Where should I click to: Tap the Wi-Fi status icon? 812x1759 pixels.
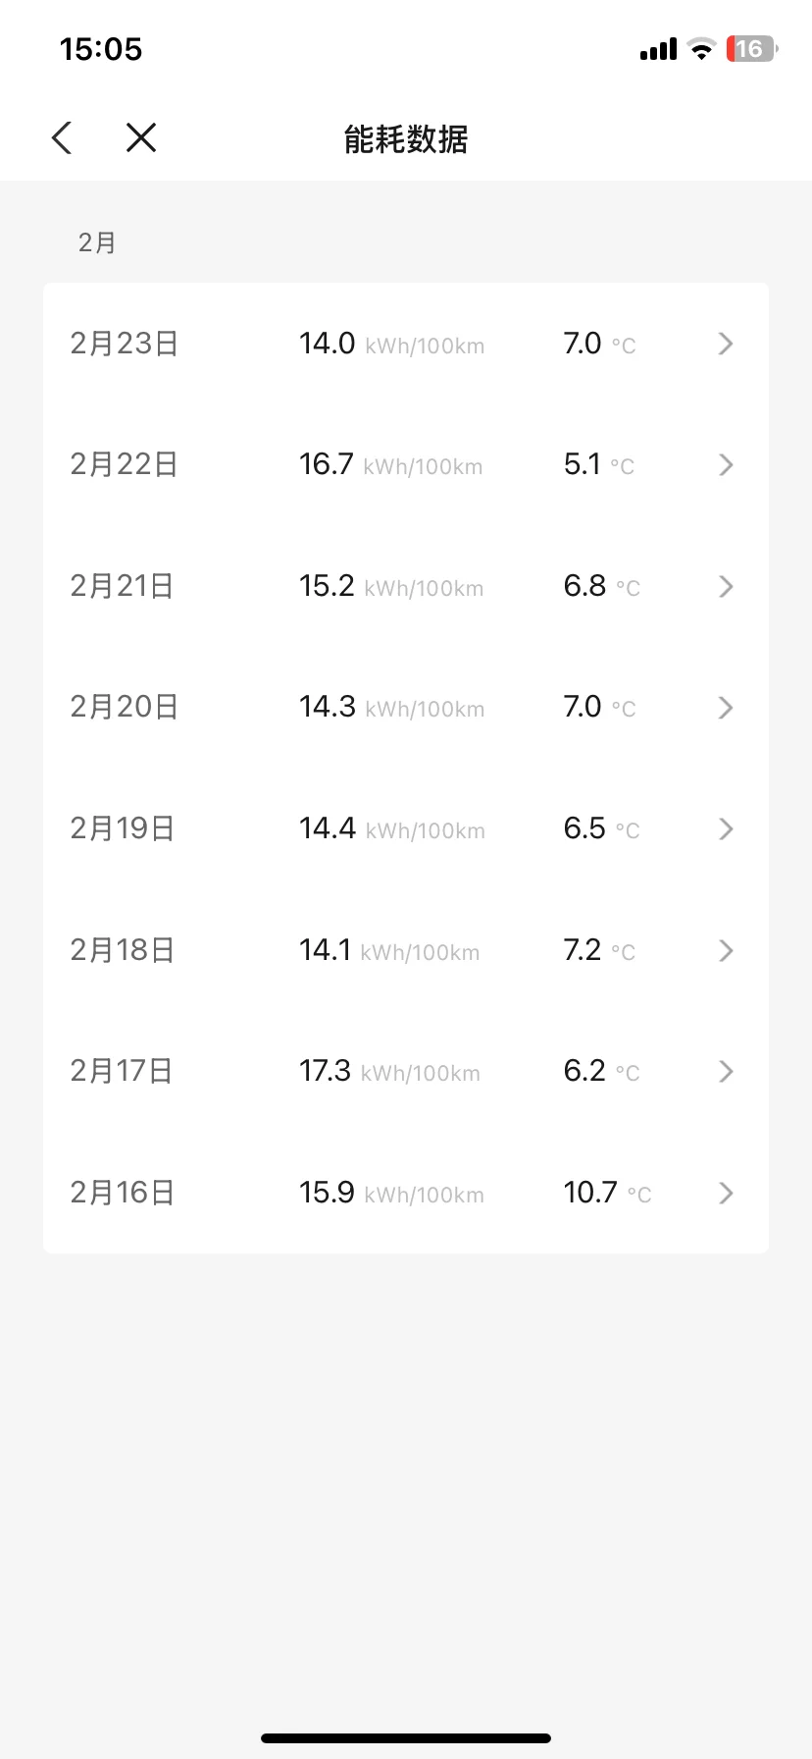point(701,49)
